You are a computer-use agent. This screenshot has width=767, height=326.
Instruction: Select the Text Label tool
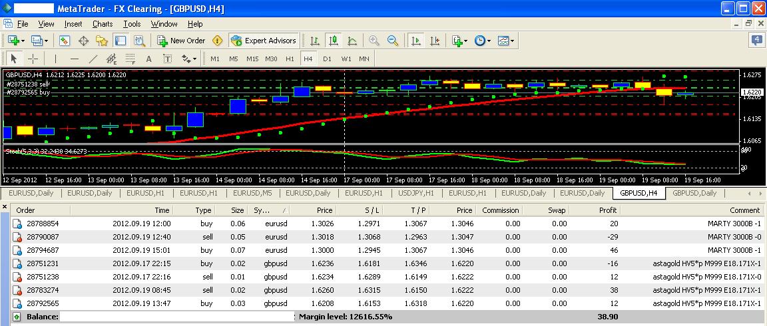click(167, 59)
